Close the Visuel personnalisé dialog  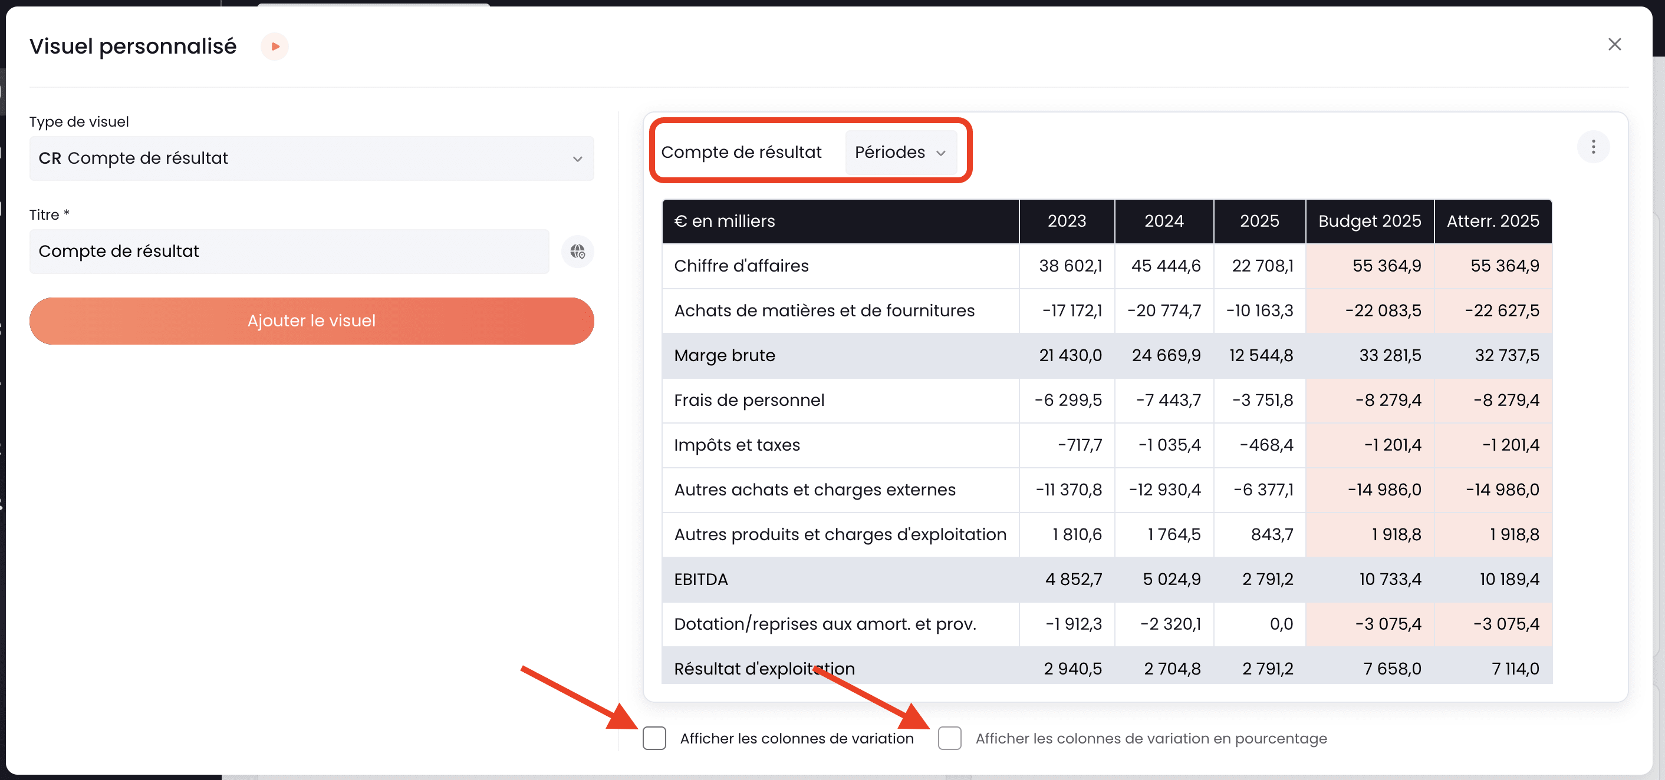[1614, 44]
